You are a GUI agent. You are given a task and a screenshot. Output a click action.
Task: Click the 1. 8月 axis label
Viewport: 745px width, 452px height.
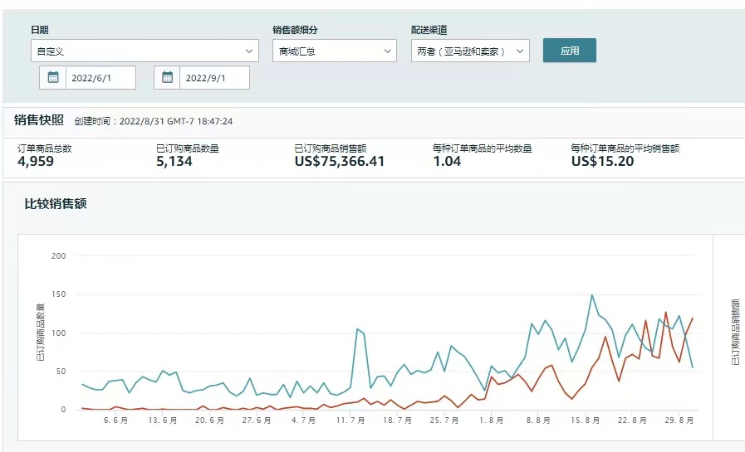point(491,420)
